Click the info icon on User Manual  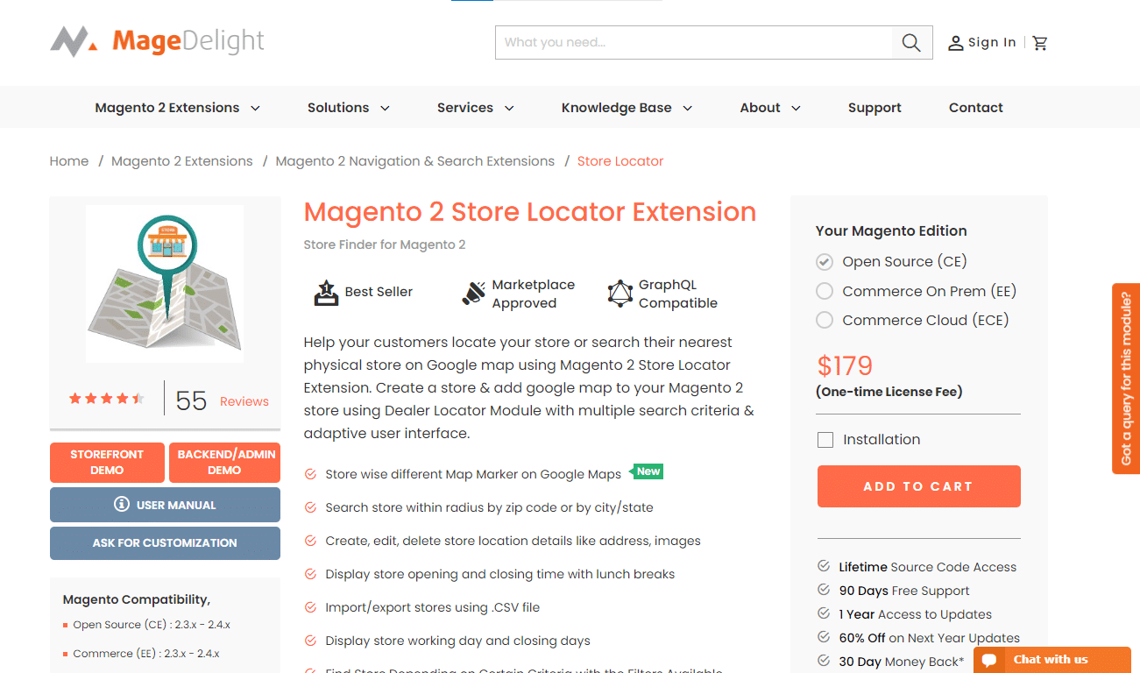click(122, 505)
